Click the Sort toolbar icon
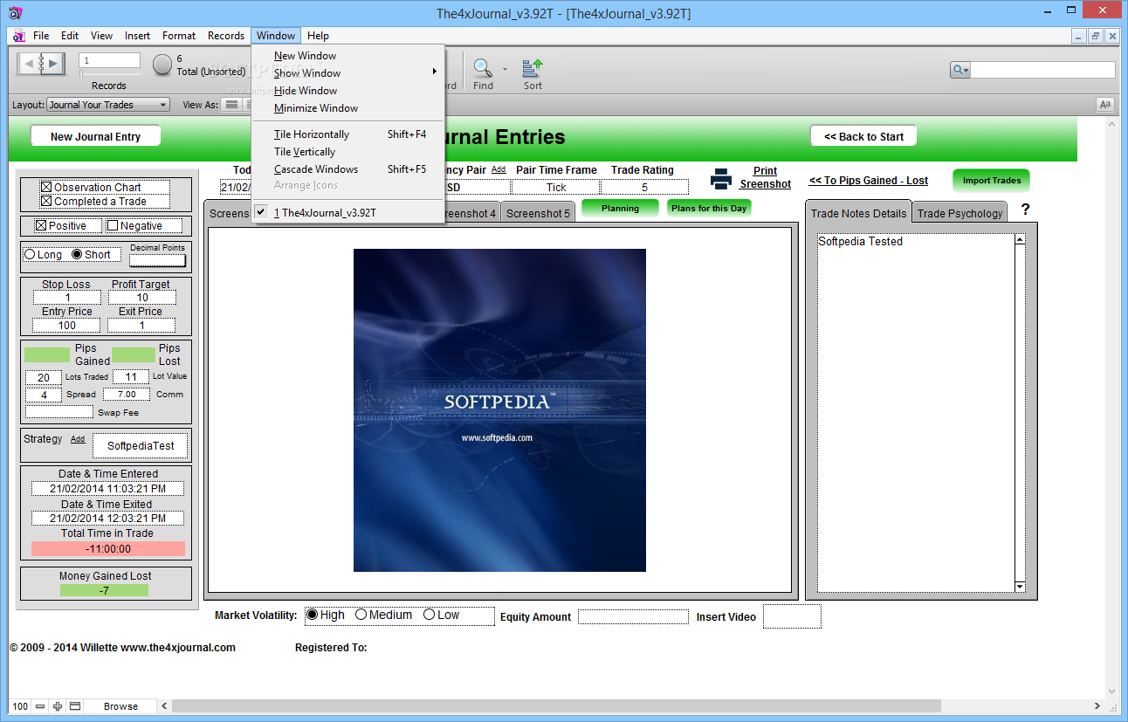This screenshot has height=722, width=1128. tap(533, 67)
